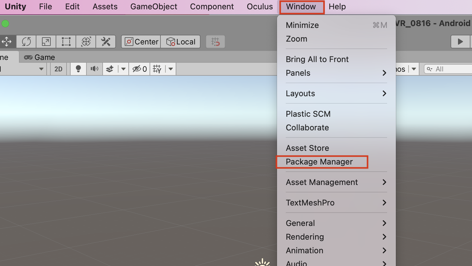Open the grid settings dropdown arrow
This screenshot has width=472, height=266.
click(171, 69)
